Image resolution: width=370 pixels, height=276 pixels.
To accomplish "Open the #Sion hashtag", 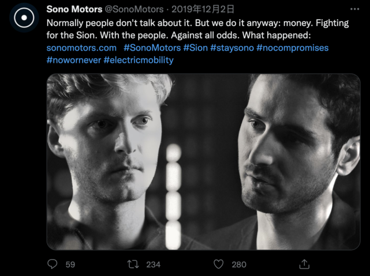I will click(195, 48).
